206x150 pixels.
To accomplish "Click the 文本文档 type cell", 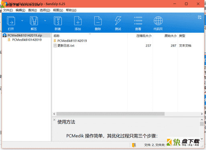I will [185, 46].
